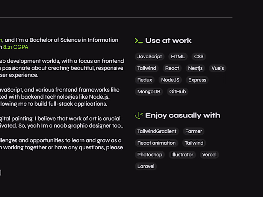Select the React skill tag

[172, 68]
